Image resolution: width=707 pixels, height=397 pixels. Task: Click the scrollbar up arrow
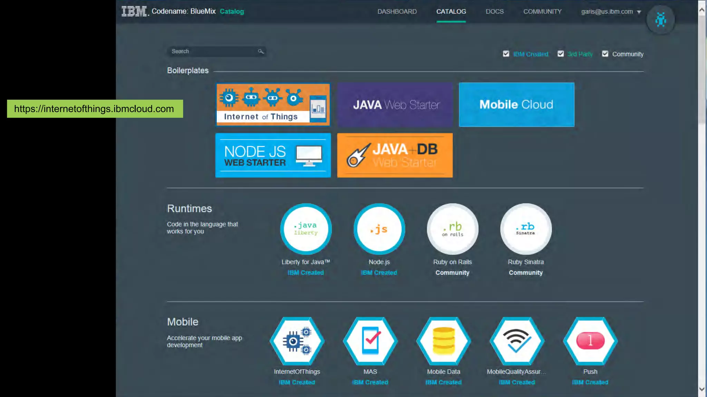coord(702,10)
